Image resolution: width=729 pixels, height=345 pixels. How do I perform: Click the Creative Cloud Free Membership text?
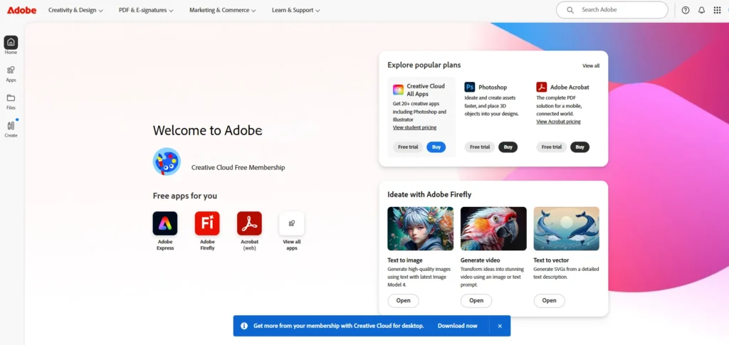click(238, 168)
